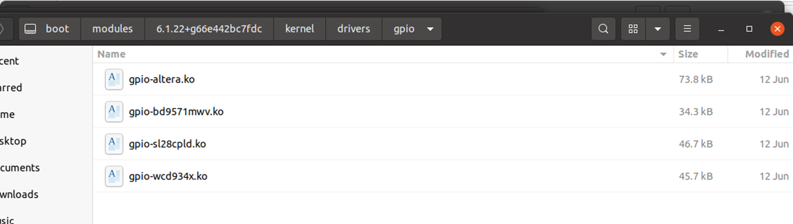
Task: Click the gpio-wcd934x.ko file icon
Action: (114, 176)
